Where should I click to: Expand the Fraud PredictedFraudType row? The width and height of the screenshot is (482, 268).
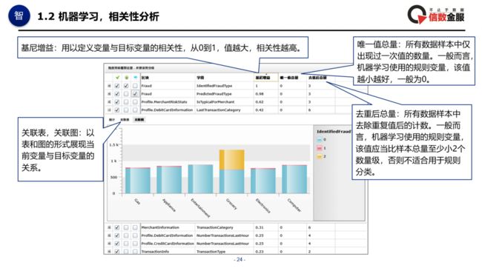(x=109, y=94)
